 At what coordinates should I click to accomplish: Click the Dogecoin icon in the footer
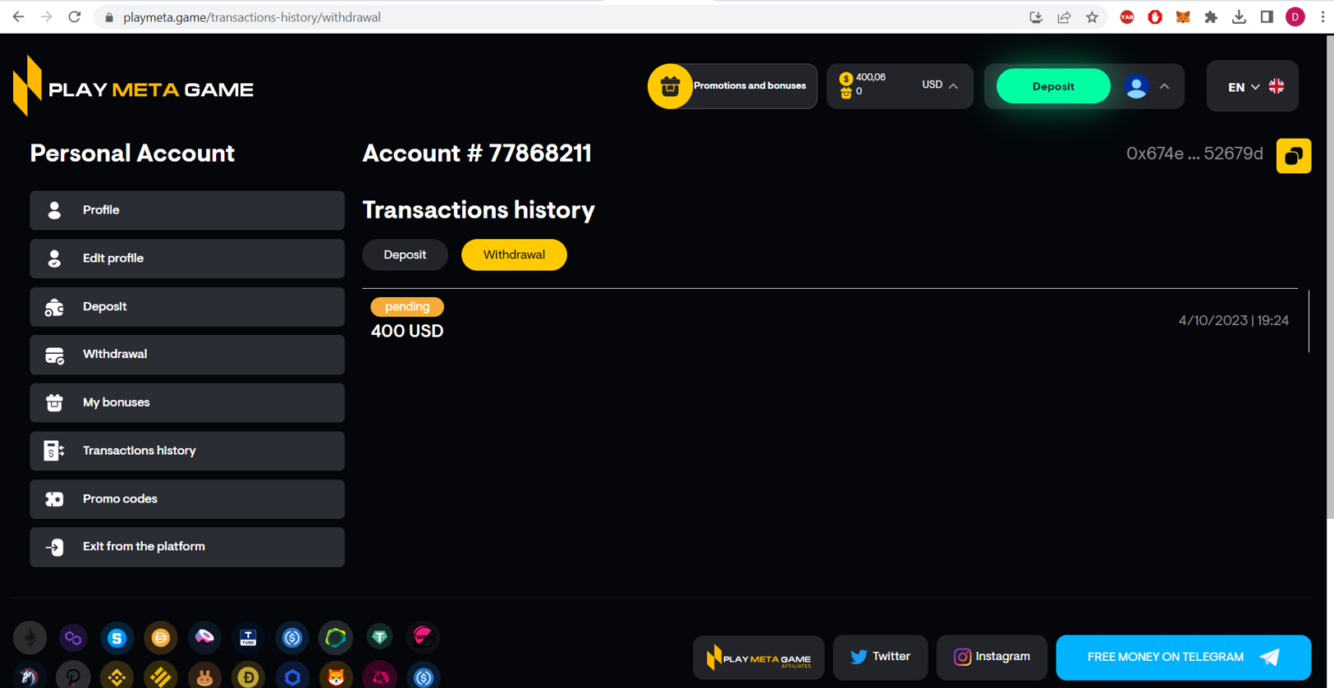(248, 677)
